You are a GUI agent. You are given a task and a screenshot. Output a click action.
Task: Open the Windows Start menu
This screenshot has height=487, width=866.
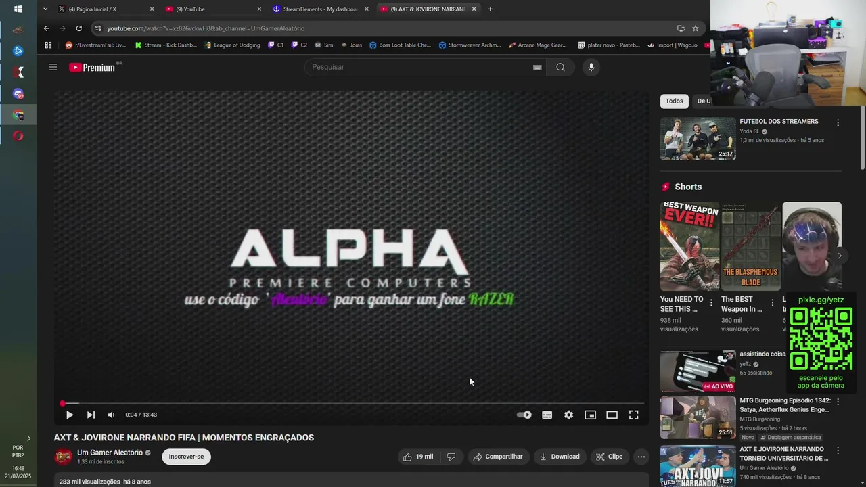[x=18, y=9]
